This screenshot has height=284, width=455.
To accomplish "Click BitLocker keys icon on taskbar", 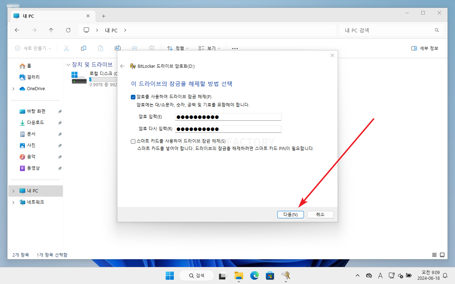I will click(x=286, y=275).
